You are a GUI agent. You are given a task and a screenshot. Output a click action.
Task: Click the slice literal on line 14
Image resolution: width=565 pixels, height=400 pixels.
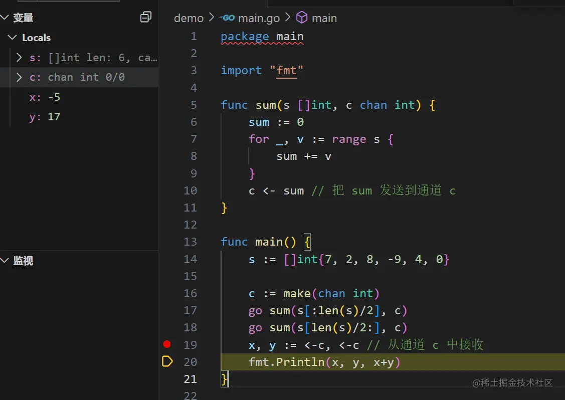coord(366,260)
